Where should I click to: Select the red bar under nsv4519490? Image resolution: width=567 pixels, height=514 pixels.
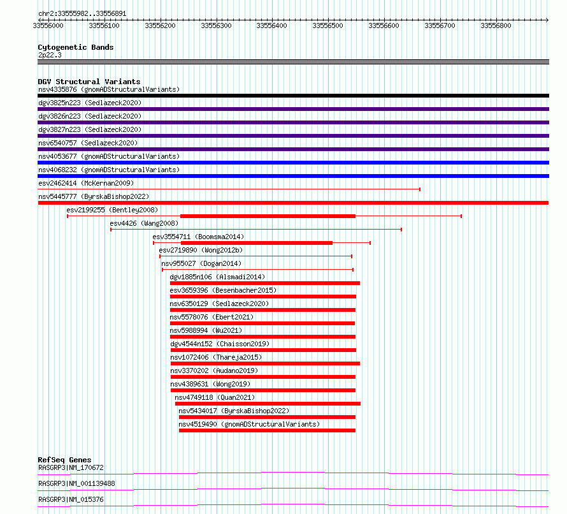tap(267, 430)
